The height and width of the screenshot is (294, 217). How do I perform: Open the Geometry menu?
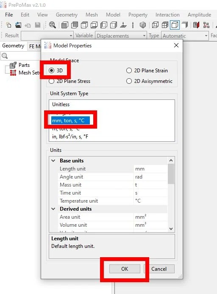pos(67,15)
